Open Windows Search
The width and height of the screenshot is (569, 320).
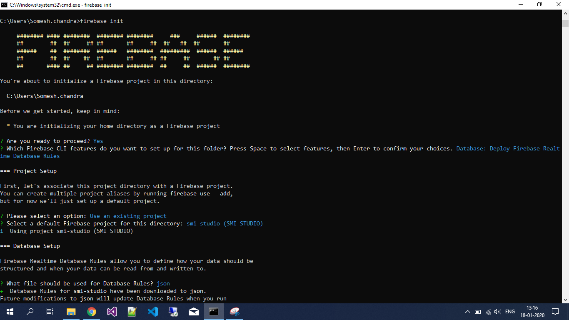(x=30, y=311)
